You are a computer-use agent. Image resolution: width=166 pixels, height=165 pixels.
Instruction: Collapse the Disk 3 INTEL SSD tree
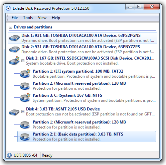23,61
